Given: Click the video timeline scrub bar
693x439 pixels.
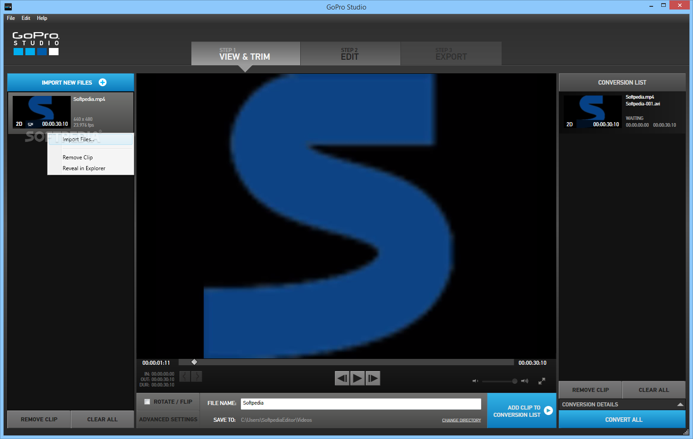Looking at the screenshot, I should [x=346, y=362].
